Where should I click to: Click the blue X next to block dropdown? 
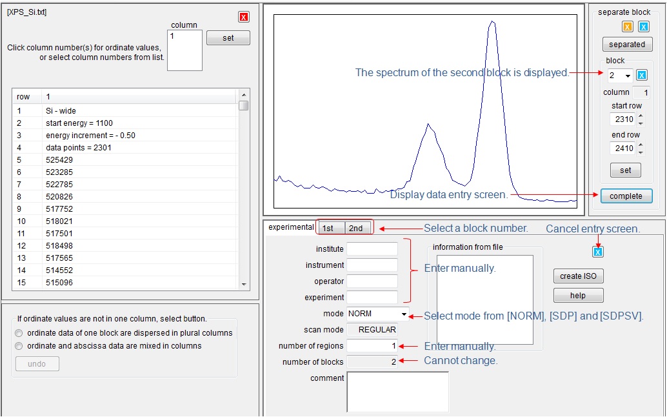point(642,76)
